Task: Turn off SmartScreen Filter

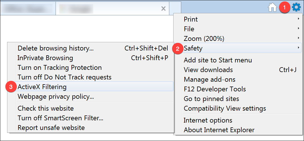Action: click(60, 118)
